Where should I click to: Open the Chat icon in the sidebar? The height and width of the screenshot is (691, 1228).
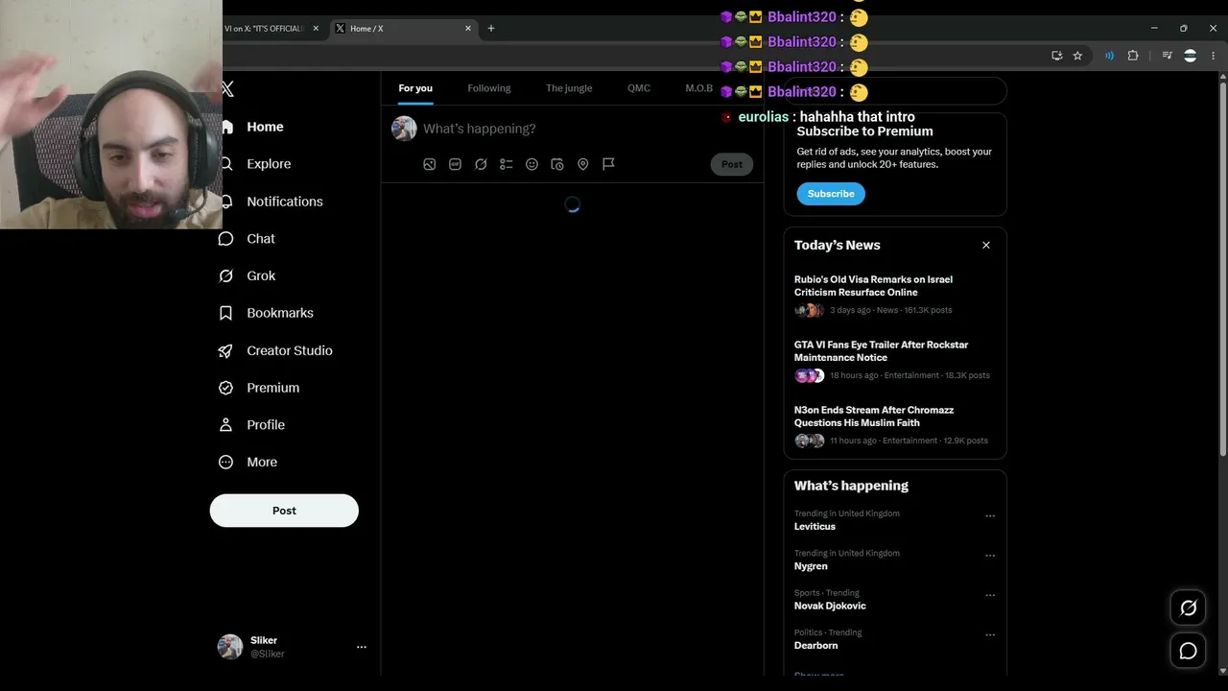pyautogui.click(x=226, y=239)
